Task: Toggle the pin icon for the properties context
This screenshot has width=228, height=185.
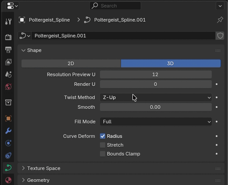Action: pos(220,20)
